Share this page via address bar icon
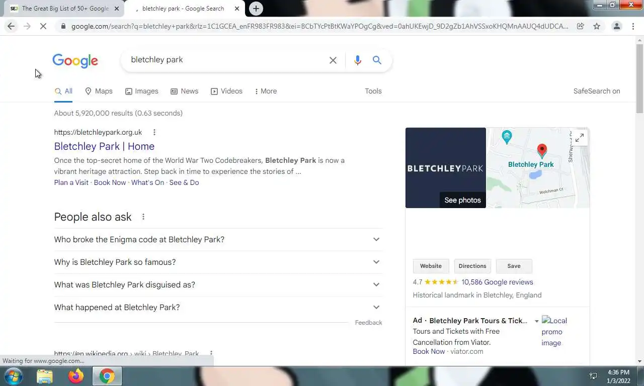This screenshot has height=386, width=644. (581, 26)
